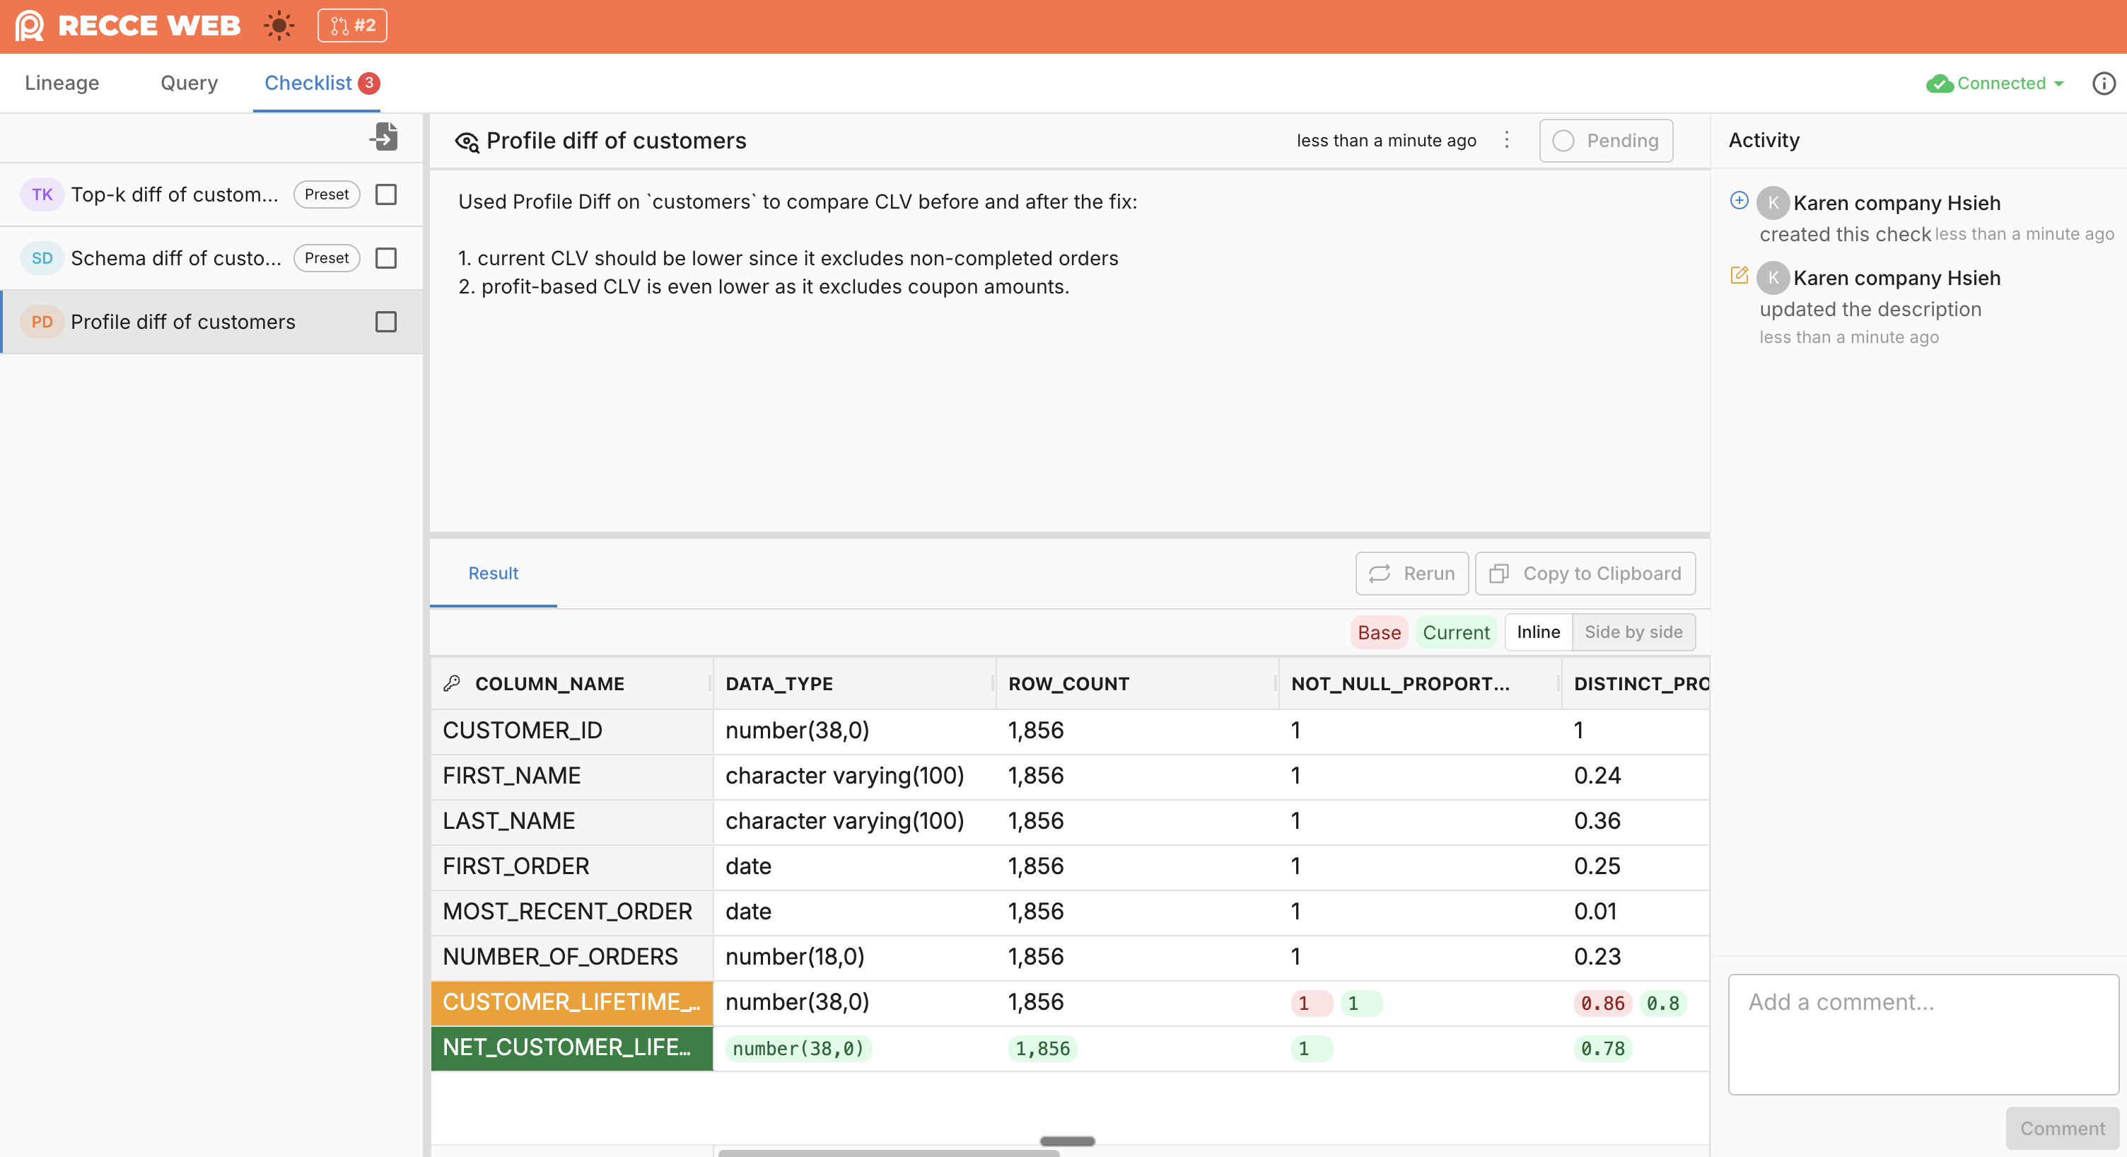2127x1157 pixels.
Task: Click the pull request #2 badge
Action: point(351,25)
